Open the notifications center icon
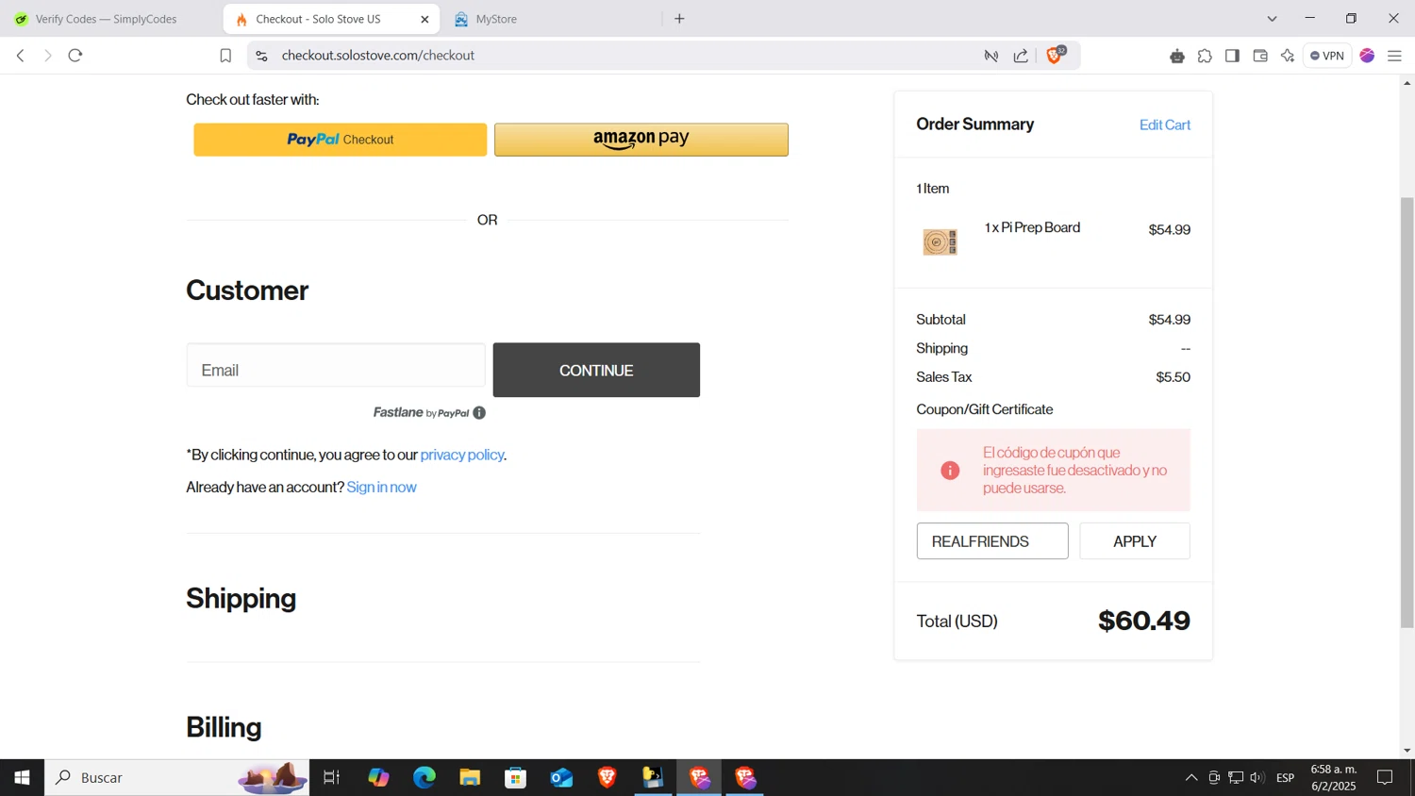Viewport: 1415px width, 796px height. pos(1385,777)
